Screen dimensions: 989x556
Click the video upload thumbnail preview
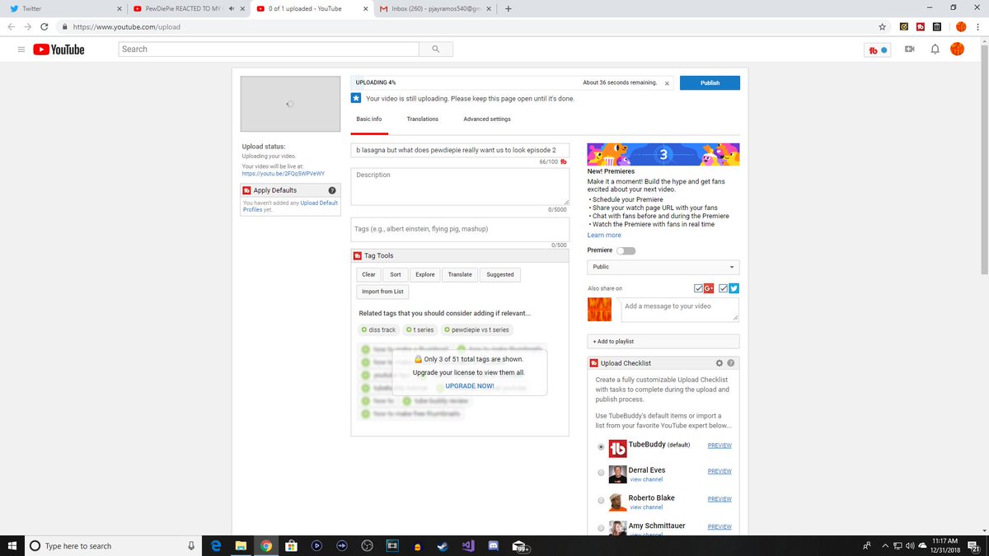coord(290,104)
